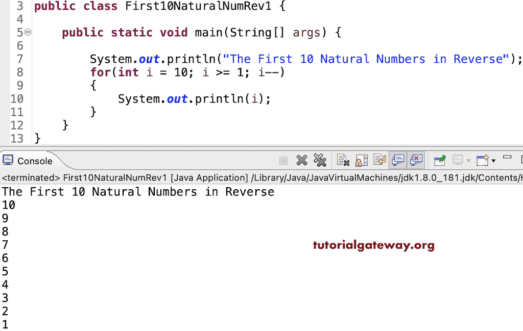The height and width of the screenshot is (331, 523).
Task: Switch to the Console tab
Action: 35,161
